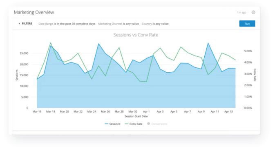The height and width of the screenshot is (151, 275).
Task: Click the Mar 16 x-axis label
Action: pyautogui.click(x=37, y=111)
